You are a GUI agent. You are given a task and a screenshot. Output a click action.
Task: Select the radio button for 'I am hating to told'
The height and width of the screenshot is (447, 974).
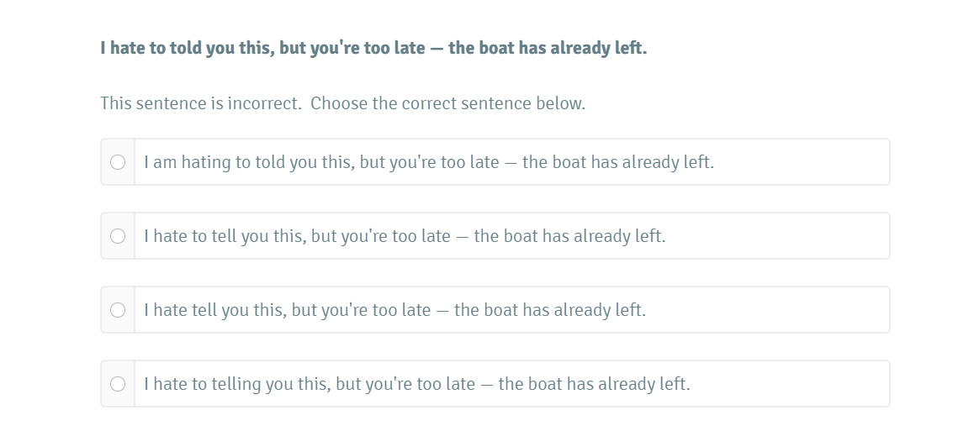click(118, 162)
